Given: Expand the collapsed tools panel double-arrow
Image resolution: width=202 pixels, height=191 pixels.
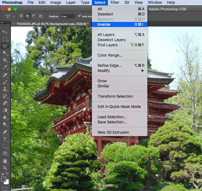Looking at the screenshot, I should [2, 23].
